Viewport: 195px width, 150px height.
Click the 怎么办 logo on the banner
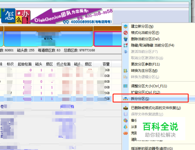coord(16,16)
